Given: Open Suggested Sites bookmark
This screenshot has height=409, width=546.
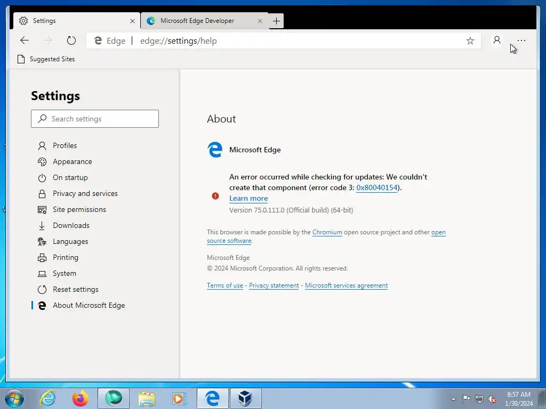Looking at the screenshot, I should pos(46,59).
